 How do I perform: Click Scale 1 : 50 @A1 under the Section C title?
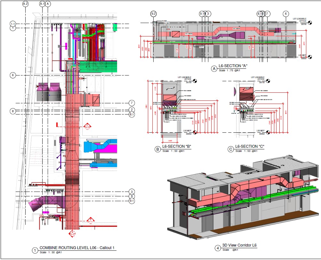246,151
